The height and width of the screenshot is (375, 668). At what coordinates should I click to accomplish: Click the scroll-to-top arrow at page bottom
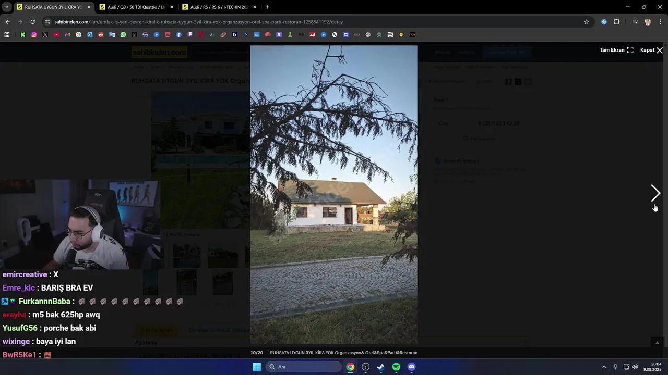click(x=657, y=342)
